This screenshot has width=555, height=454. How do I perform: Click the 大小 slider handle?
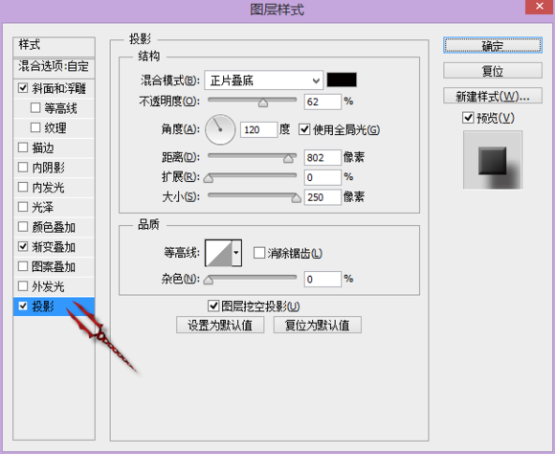coord(296,198)
